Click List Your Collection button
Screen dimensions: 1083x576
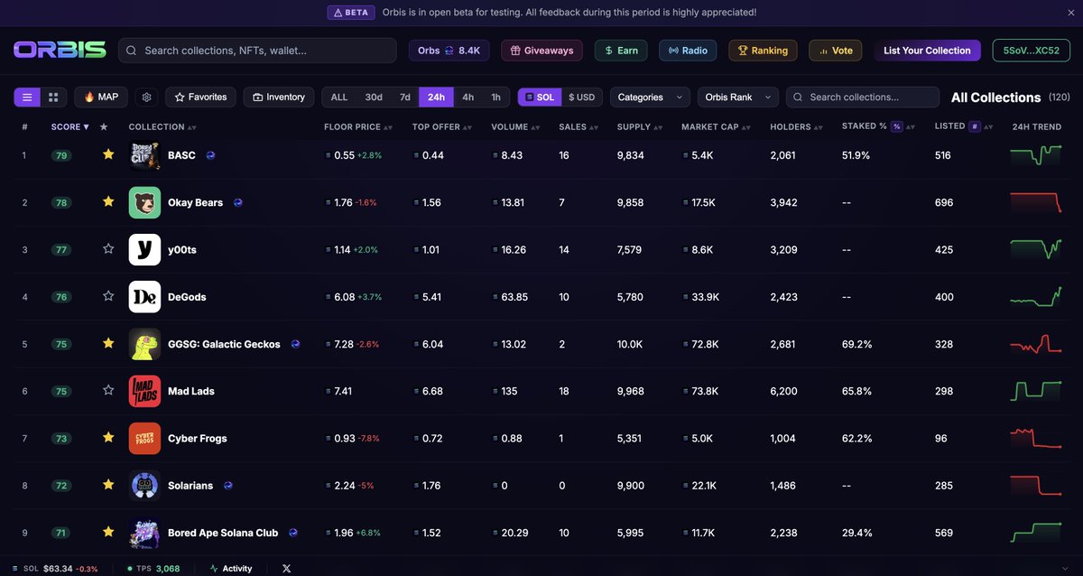coord(927,51)
